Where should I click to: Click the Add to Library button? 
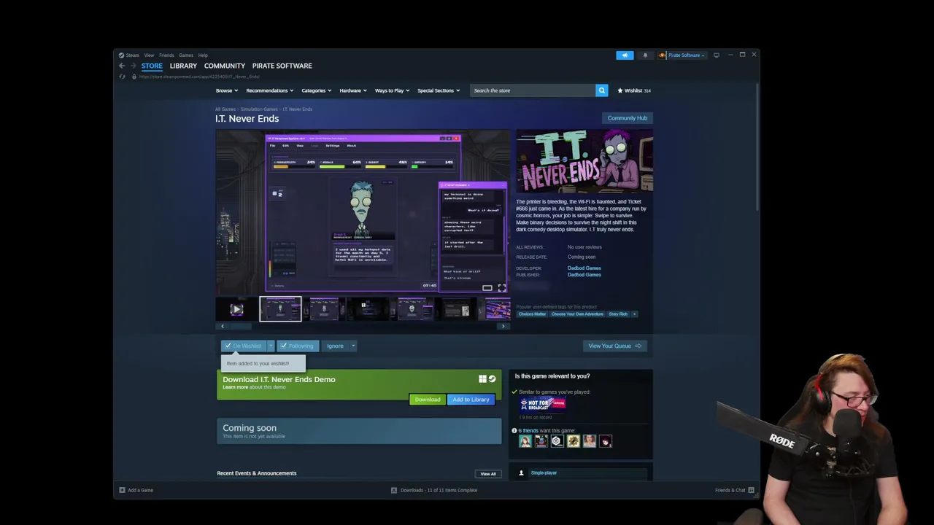[x=471, y=400]
